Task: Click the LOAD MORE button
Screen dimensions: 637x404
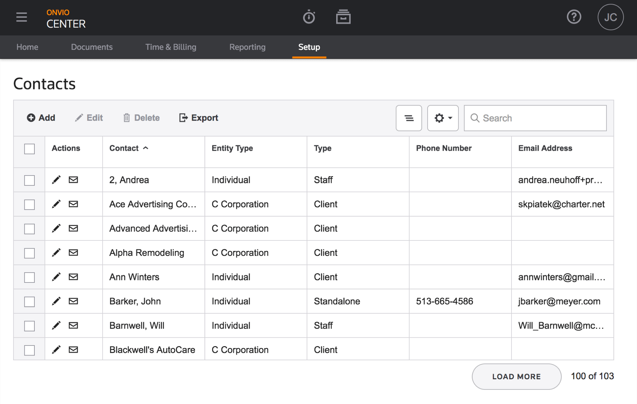Action: coord(516,376)
